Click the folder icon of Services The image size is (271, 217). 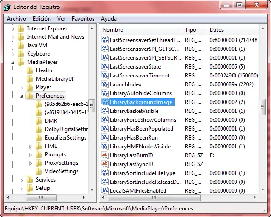[30, 180]
